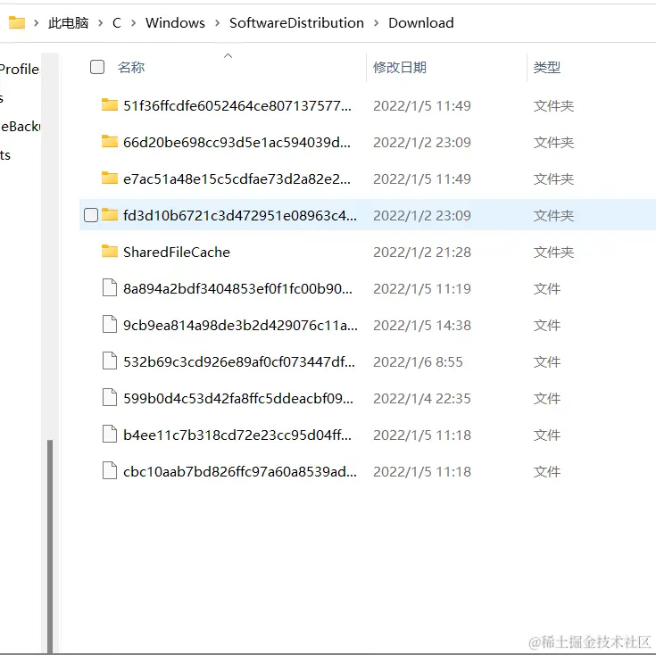
Task: Select file name cbc10aab7bd826ffc97a60a8539ad...
Action: tap(240, 472)
